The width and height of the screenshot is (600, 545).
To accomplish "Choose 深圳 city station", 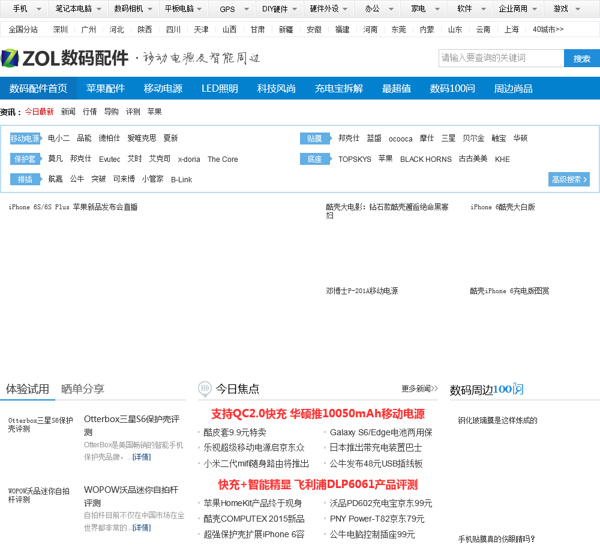I will click(60, 29).
